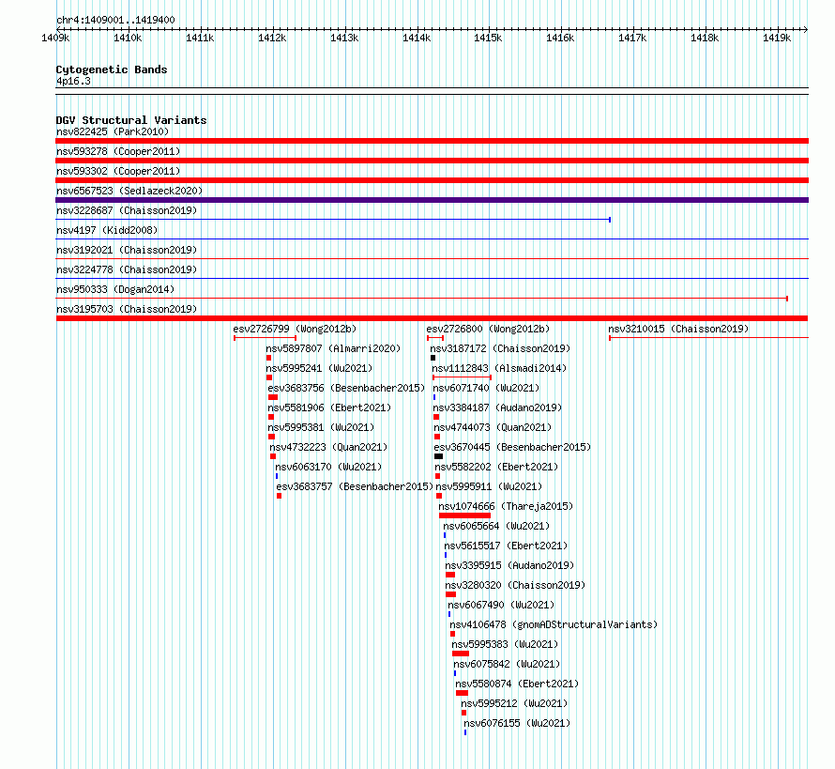Open esv3683756 (Besenbacher2015) label
This screenshot has height=769, width=835.
pos(347,388)
